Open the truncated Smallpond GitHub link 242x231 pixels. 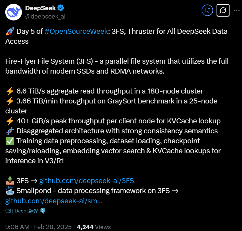click(54, 201)
